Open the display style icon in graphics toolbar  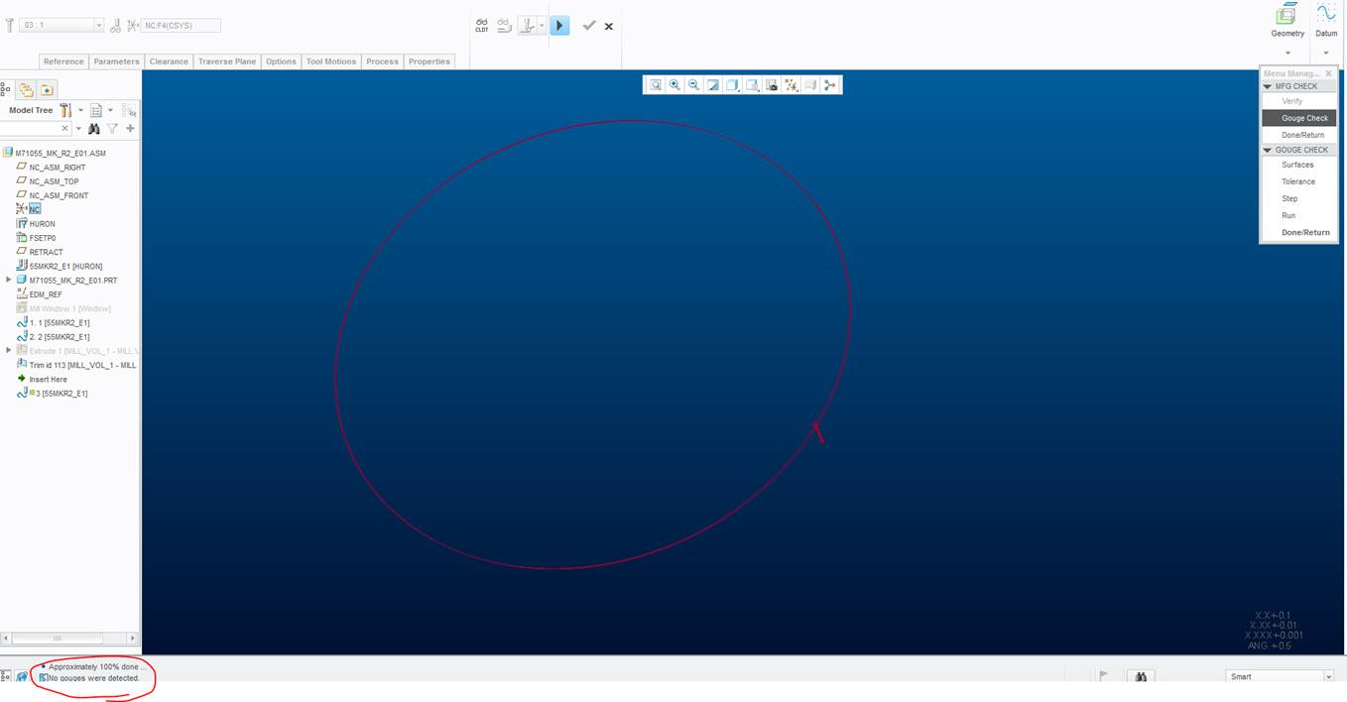[733, 85]
